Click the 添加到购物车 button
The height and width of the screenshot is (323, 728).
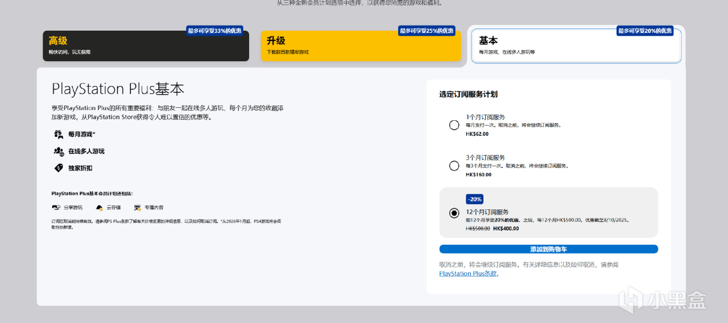click(x=548, y=249)
